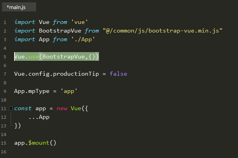Image resolution: width=238 pixels, height=158 pixels.
Task: Collapse the const app code block
Action: (11, 109)
